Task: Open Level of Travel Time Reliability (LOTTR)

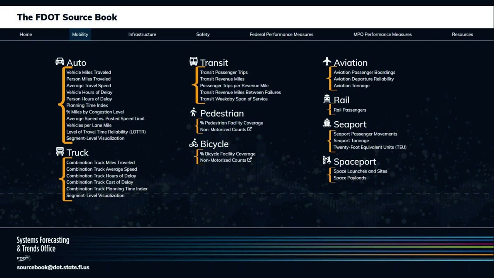Action: 106,132
